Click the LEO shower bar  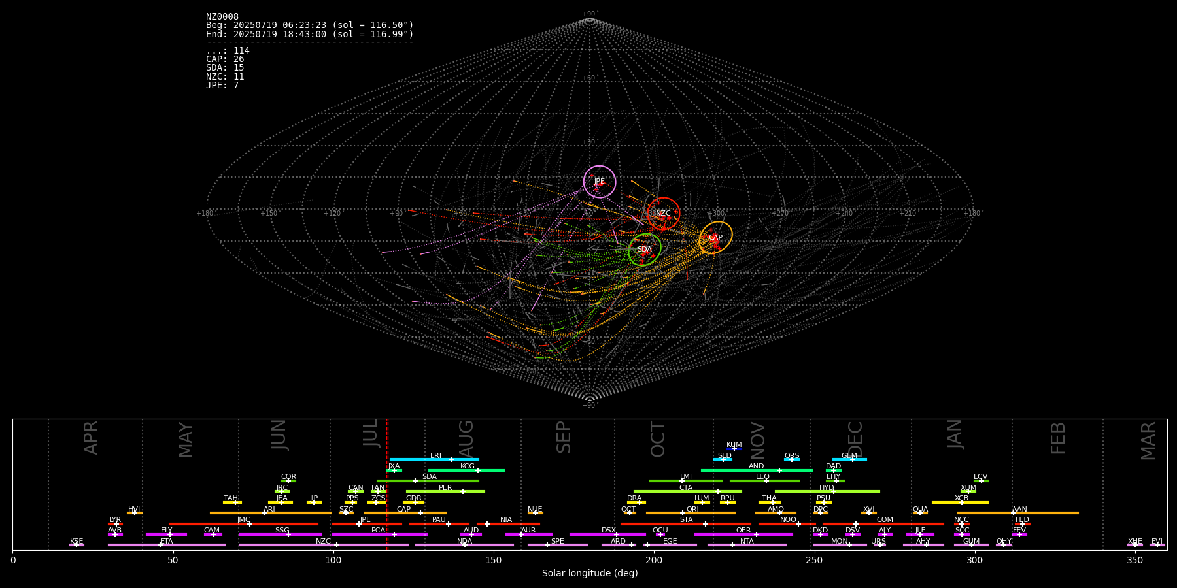pos(764,480)
